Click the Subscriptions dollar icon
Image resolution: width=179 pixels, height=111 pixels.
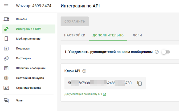tap(6, 49)
